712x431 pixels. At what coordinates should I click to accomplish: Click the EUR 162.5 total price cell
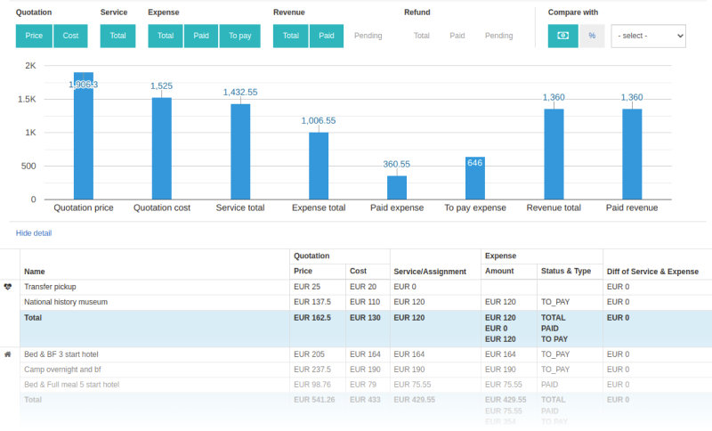coord(312,318)
